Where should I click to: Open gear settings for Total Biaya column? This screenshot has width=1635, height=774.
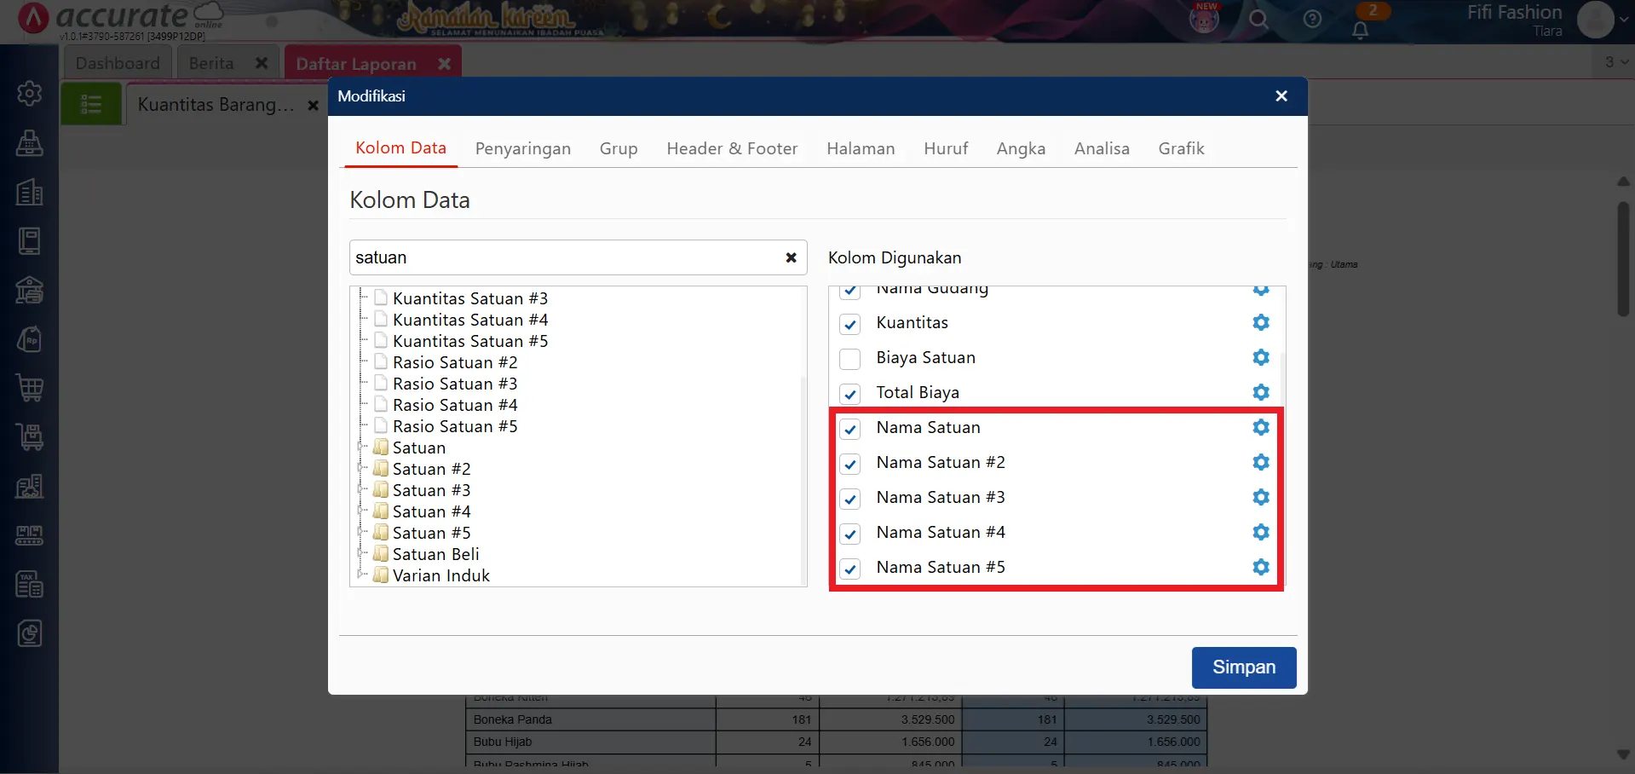1260,392
